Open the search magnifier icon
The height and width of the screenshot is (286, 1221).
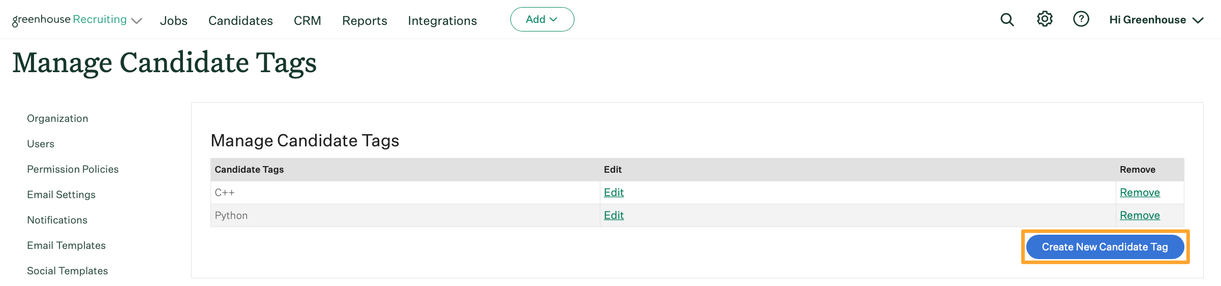coord(1007,20)
